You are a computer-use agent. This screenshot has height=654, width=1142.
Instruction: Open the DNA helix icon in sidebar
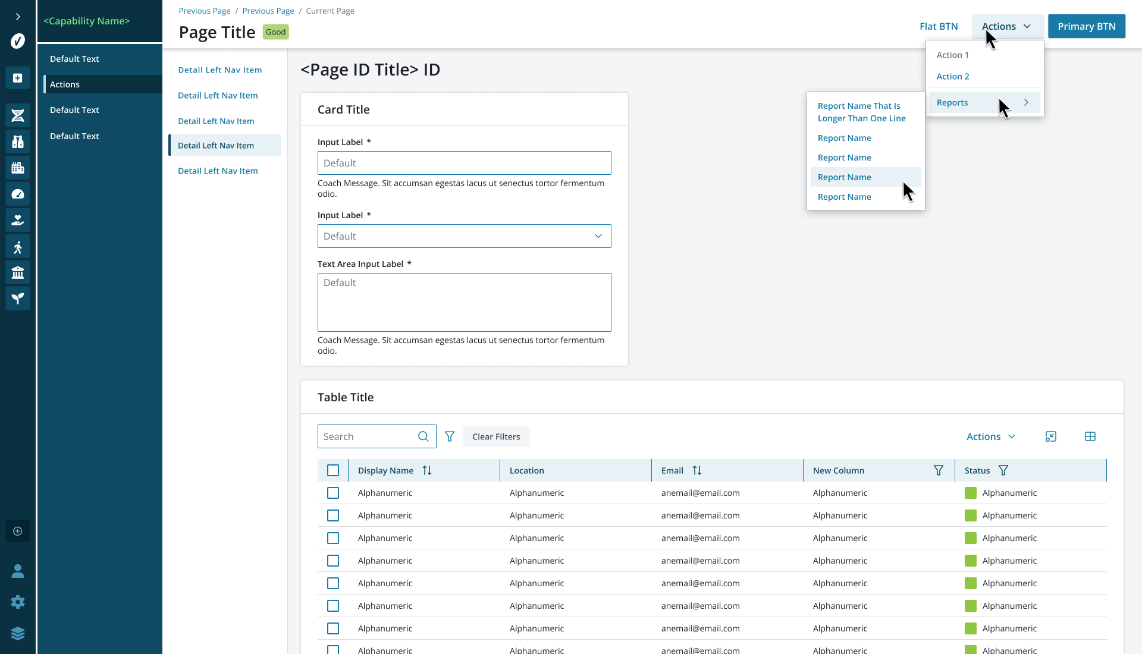tap(18, 115)
